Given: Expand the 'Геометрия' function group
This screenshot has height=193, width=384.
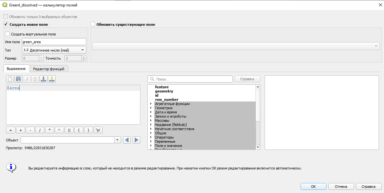Looking at the screenshot, I should [151, 108].
